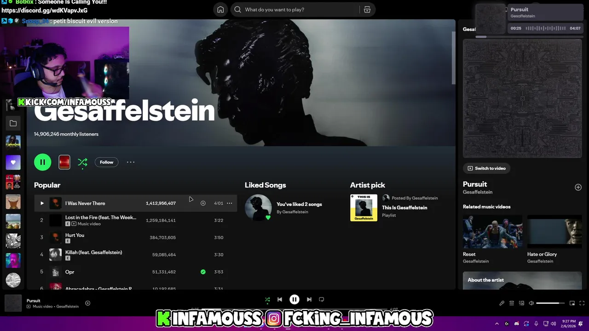Switch to video in Now Playing panel

(x=486, y=168)
